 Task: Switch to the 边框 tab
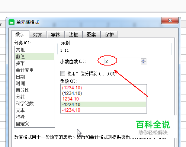[x=73, y=35]
